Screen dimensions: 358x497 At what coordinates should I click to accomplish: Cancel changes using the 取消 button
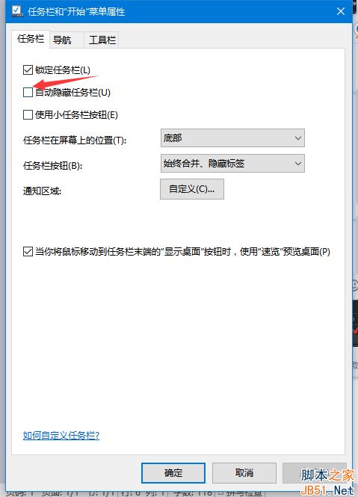click(x=244, y=473)
